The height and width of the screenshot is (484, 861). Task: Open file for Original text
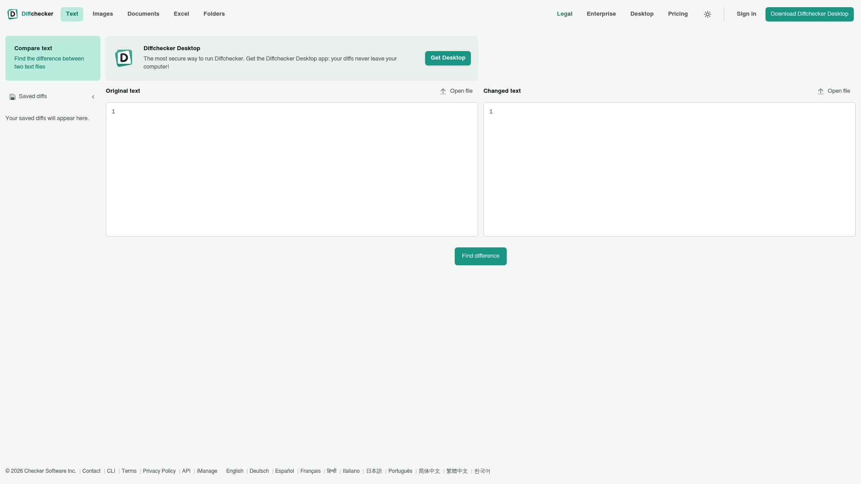(456, 91)
